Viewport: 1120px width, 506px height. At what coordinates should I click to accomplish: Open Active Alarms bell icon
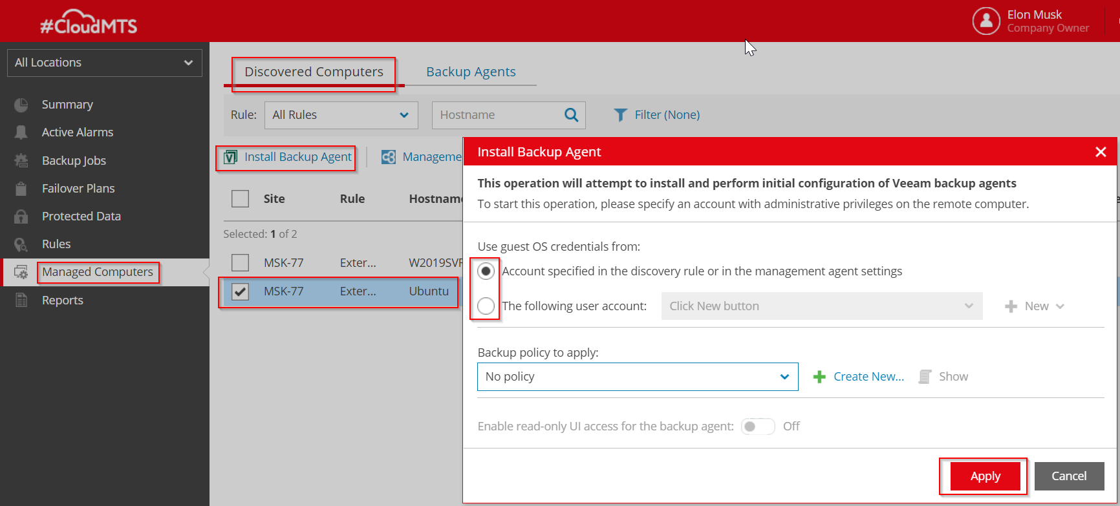point(21,132)
